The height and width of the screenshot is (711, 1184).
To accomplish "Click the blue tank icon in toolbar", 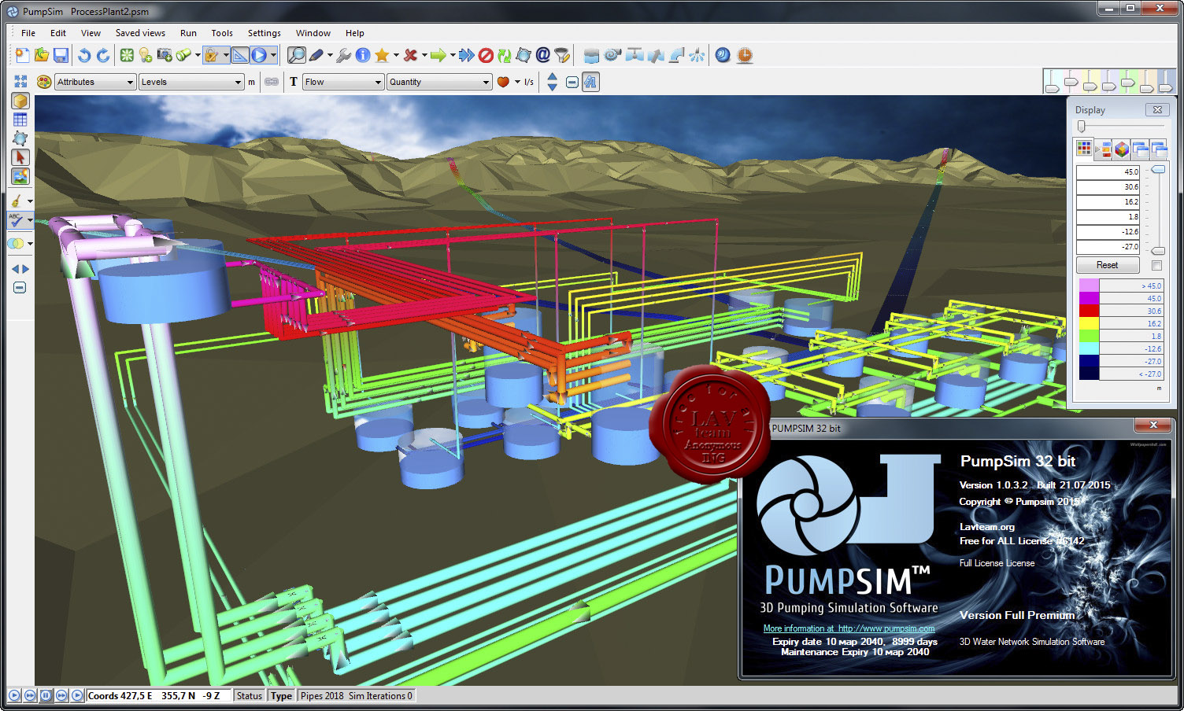I will click(x=592, y=55).
